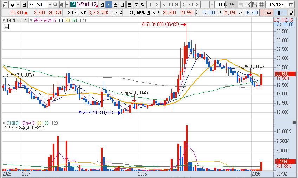This screenshot has height=178, width=298.
Task: Click the 매수 buy button
Action: coord(266,13)
